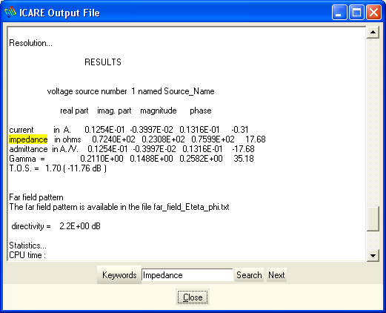Click the directivity value line

(x=56, y=226)
